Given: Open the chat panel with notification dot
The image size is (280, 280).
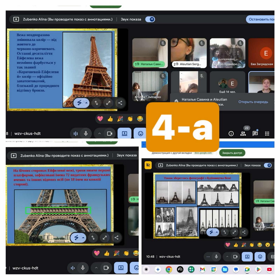Looking at the screenshot, I should tap(255, 133).
